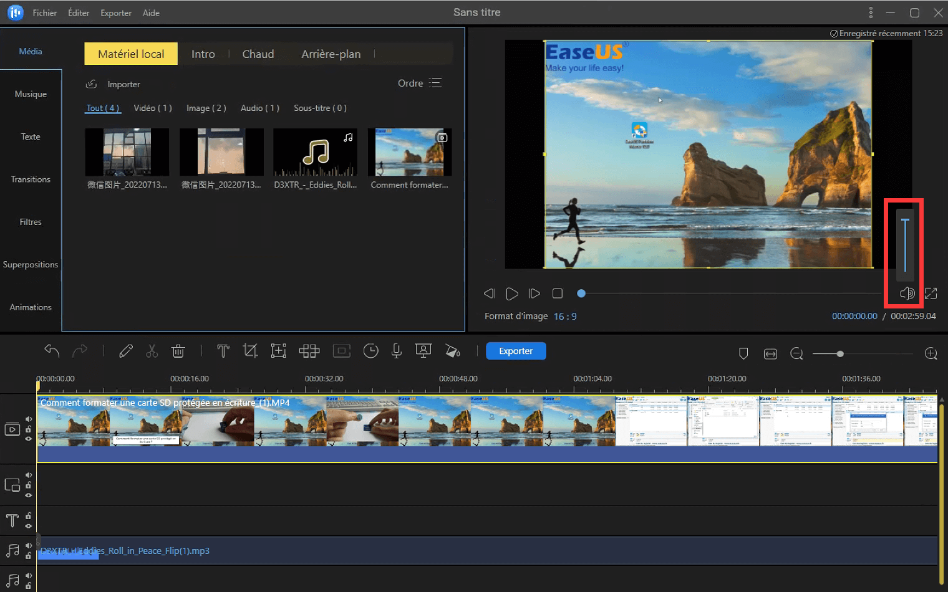Mute the video track
Image resolution: width=948 pixels, height=592 pixels.
(x=29, y=419)
